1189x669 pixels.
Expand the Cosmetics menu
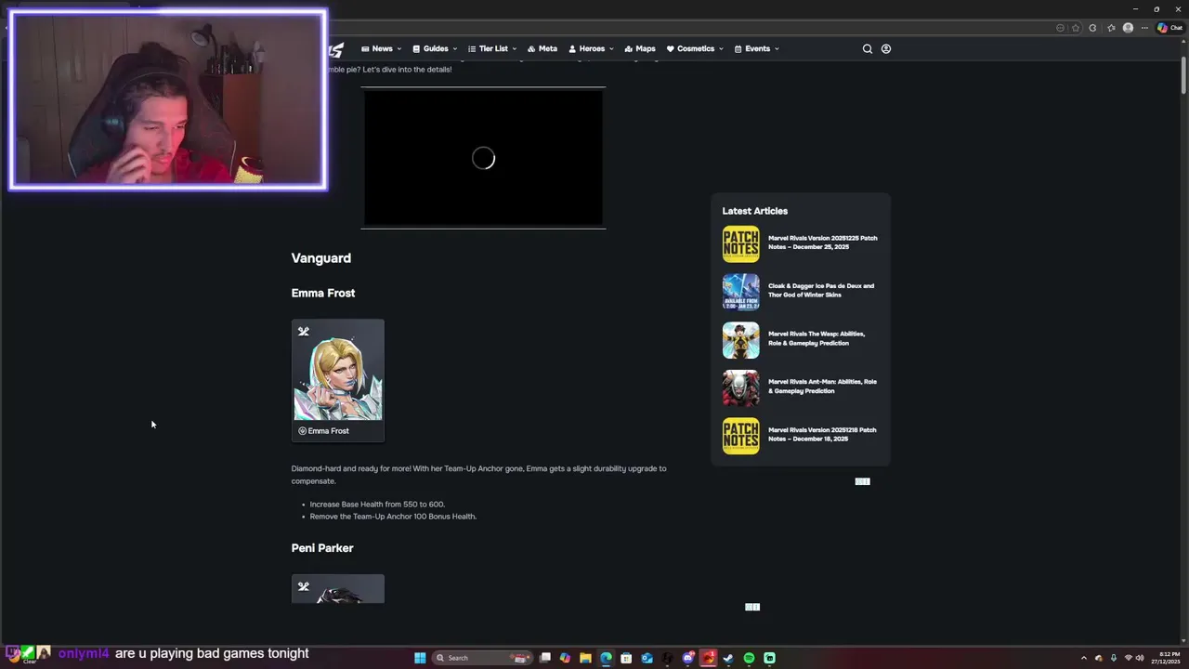pyautogui.click(x=695, y=49)
